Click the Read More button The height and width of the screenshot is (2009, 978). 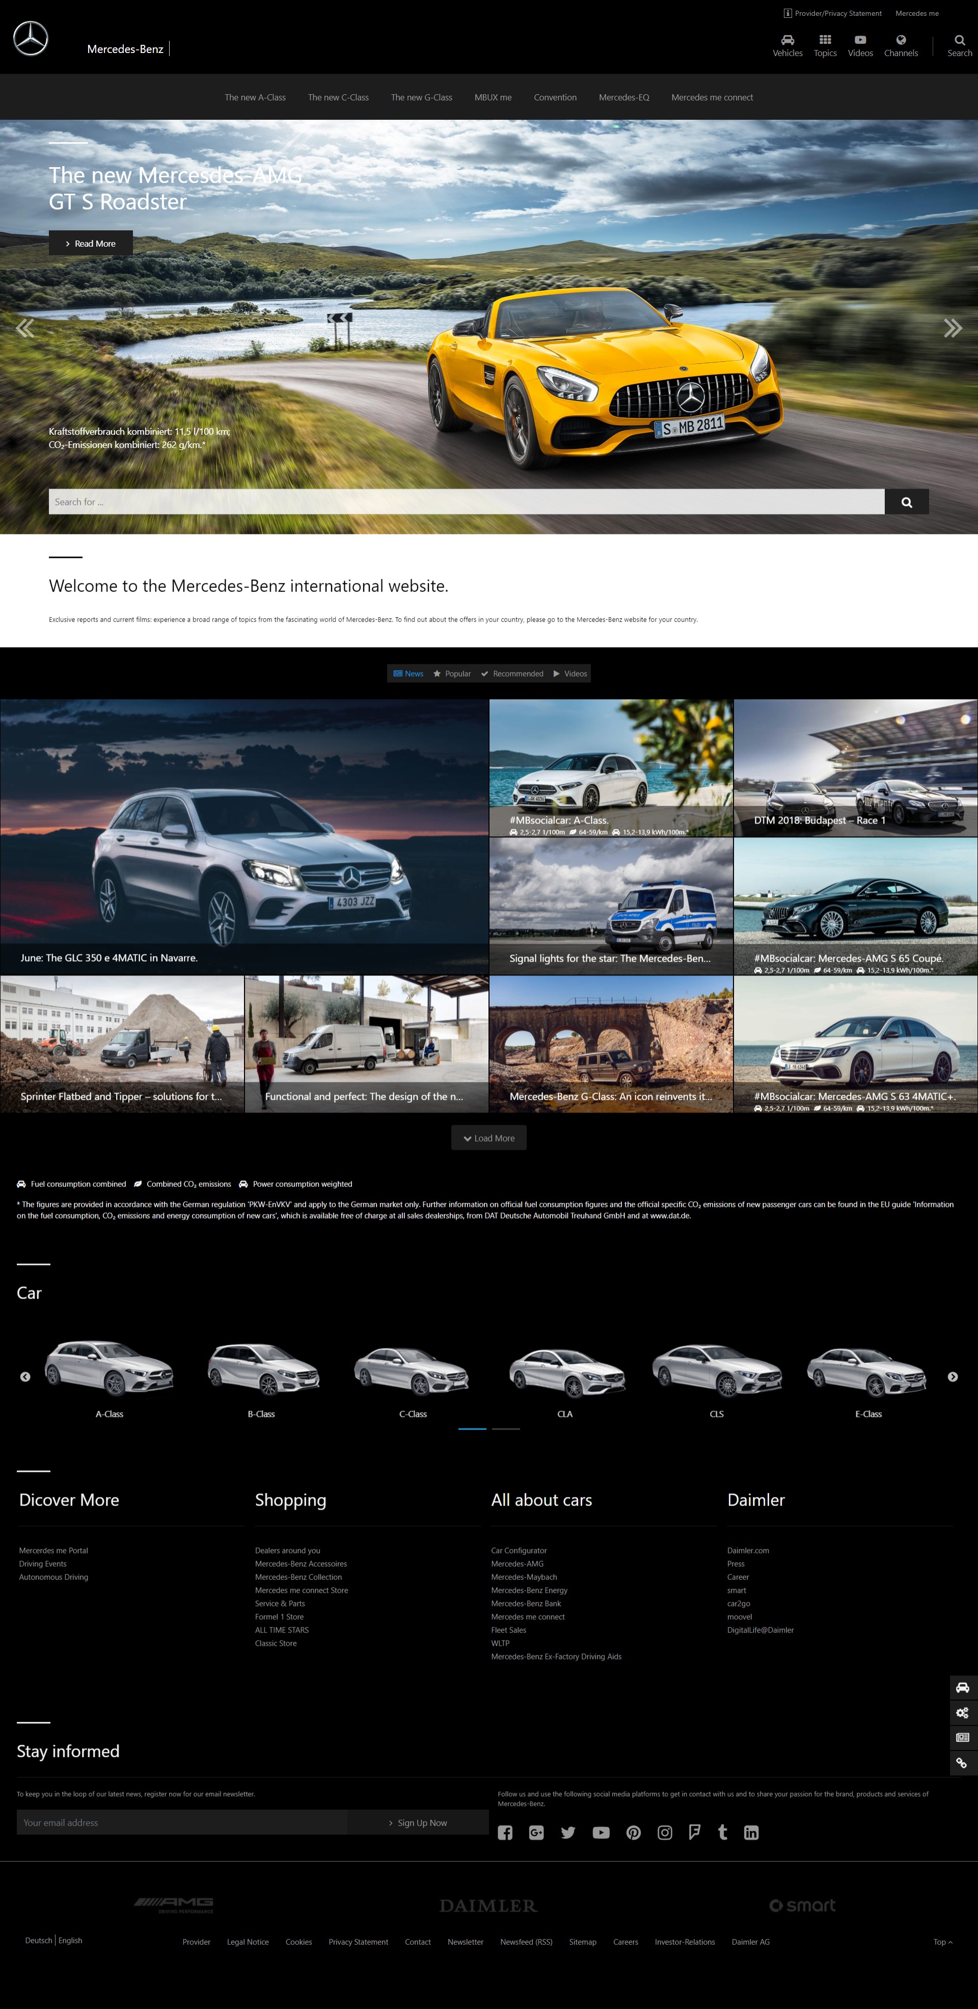90,243
